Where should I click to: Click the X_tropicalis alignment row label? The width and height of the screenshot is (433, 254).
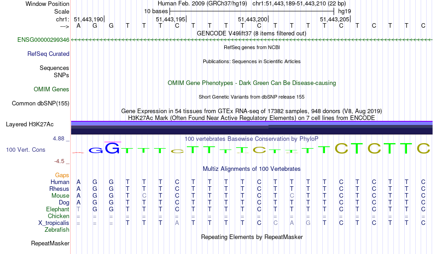pos(54,223)
